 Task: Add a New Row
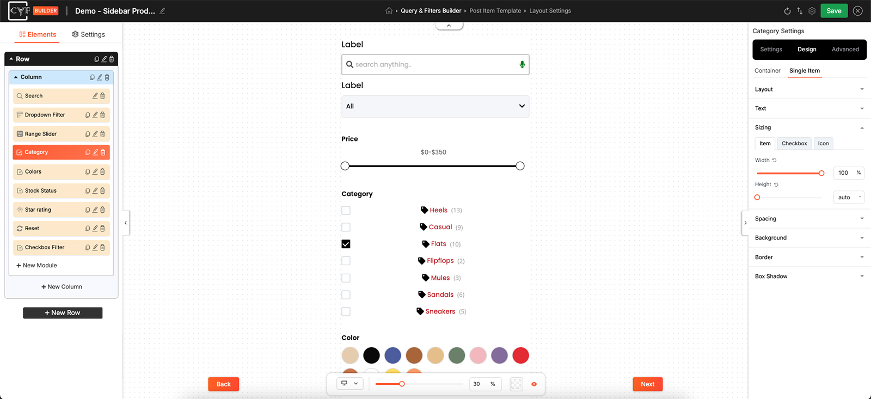tap(63, 313)
